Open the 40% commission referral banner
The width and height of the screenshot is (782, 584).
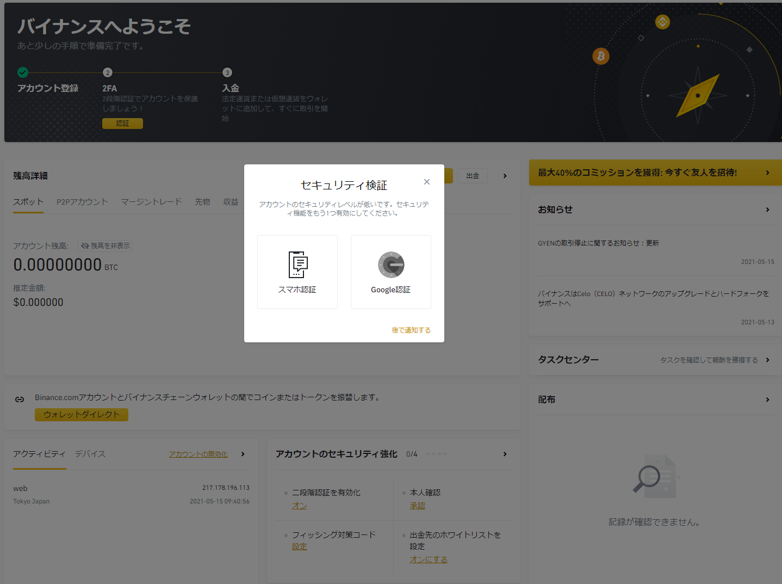pyautogui.click(x=655, y=173)
